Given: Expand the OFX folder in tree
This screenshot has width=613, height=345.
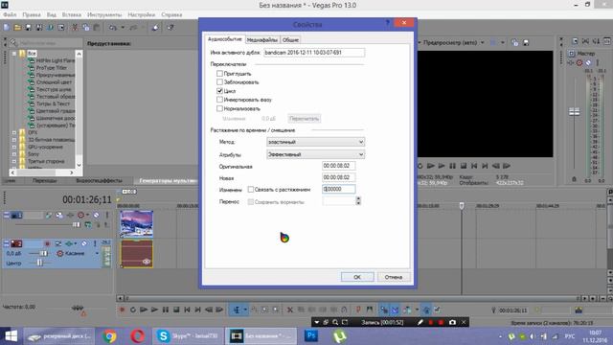Looking at the screenshot, I should coord(14,132).
